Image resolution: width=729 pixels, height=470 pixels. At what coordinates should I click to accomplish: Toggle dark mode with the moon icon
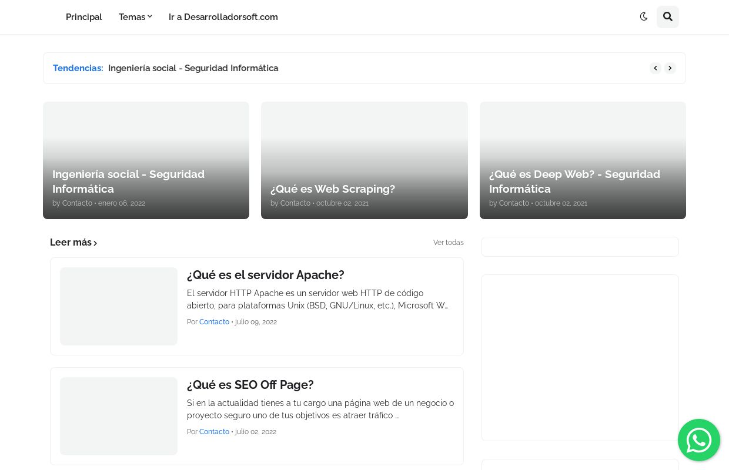pyautogui.click(x=644, y=17)
